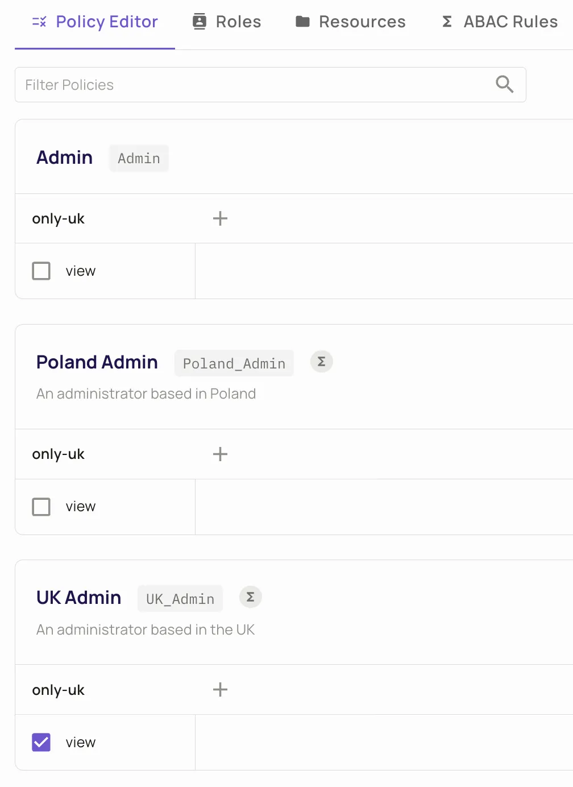Expand only-uk resource under Admin role
Viewport: 573px width, 787px height.
click(59, 218)
